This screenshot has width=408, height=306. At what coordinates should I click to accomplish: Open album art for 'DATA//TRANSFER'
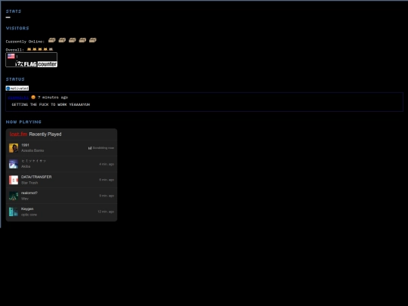(x=14, y=180)
